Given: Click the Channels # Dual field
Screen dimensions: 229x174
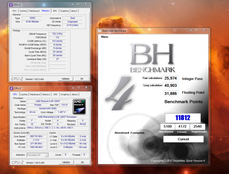Looking at the screenshot, I should click(x=72, y=18).
